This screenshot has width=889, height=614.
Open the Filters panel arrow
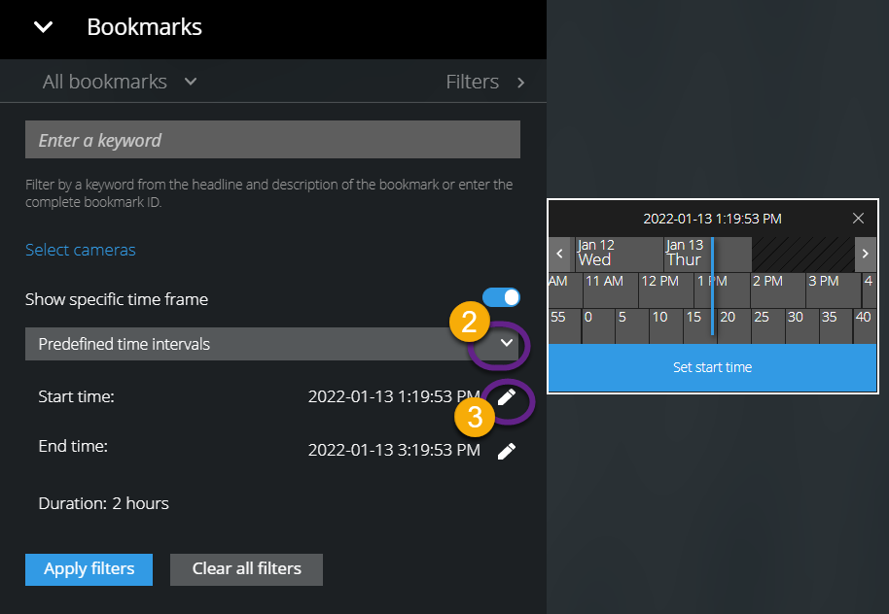[520, 83]
